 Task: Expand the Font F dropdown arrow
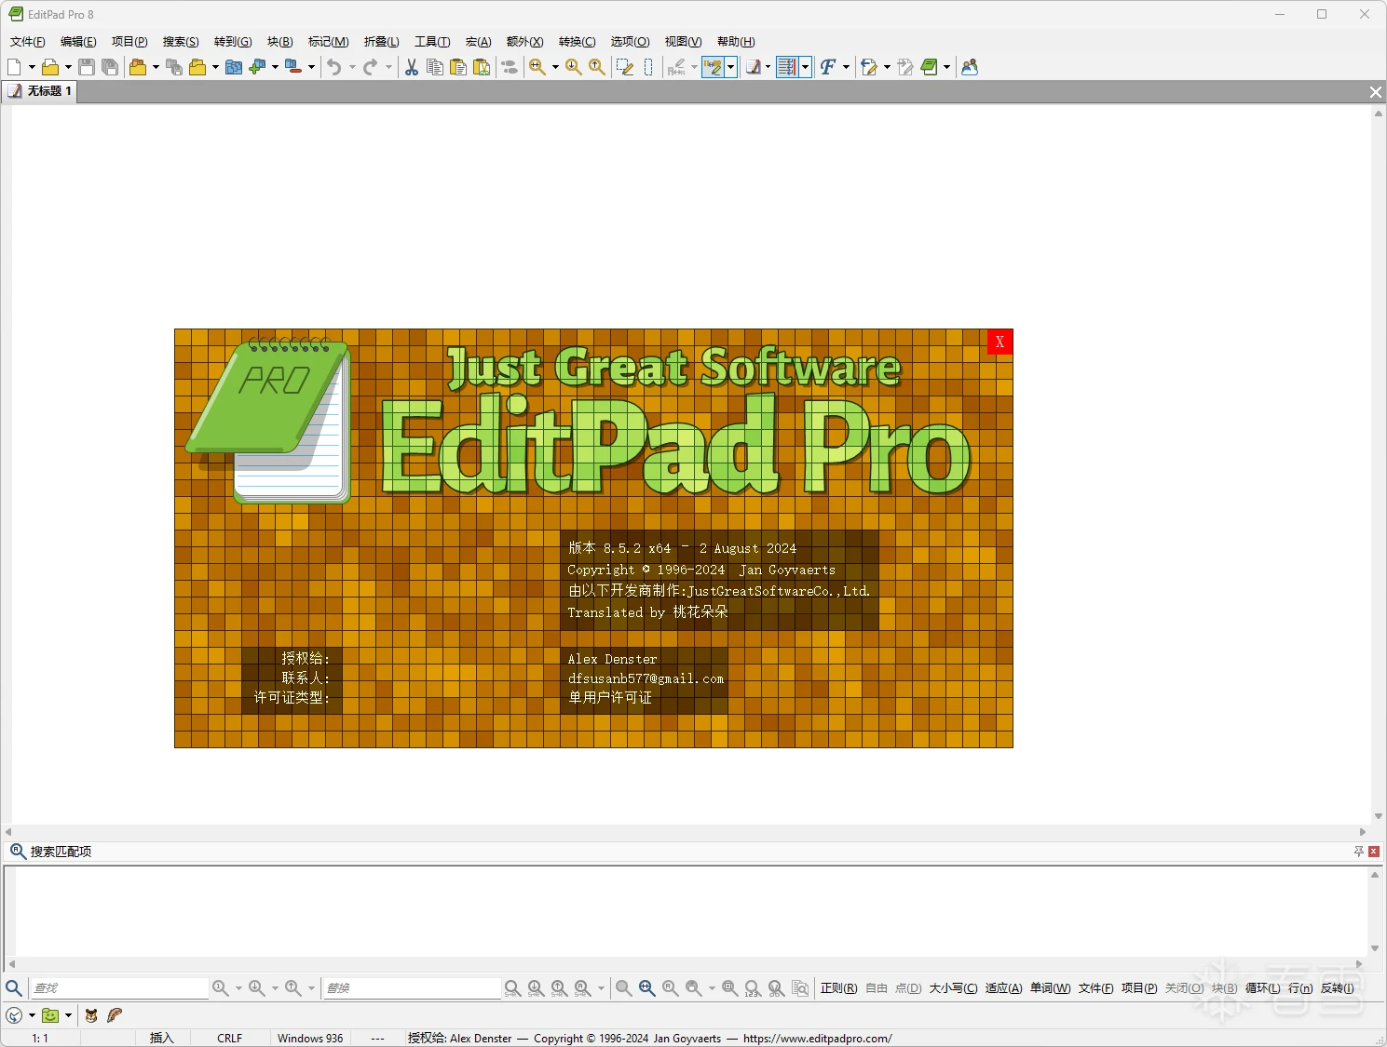click(x=846, y=67)
